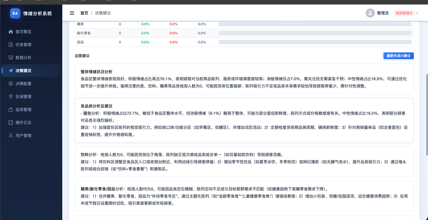Click the location pin icon beside 区域管理
Image resolution: width=428 pixels, height=220 pixels.
[x=11, y=97]
